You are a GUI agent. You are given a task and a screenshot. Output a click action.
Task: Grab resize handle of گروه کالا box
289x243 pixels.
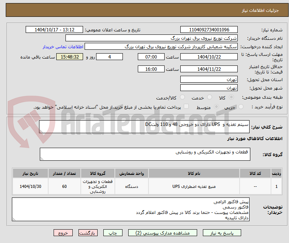point(42,159)
